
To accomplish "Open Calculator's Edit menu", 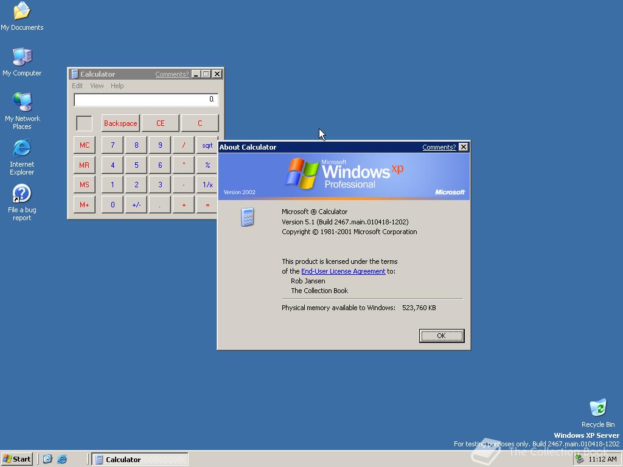I will [77, 86].
